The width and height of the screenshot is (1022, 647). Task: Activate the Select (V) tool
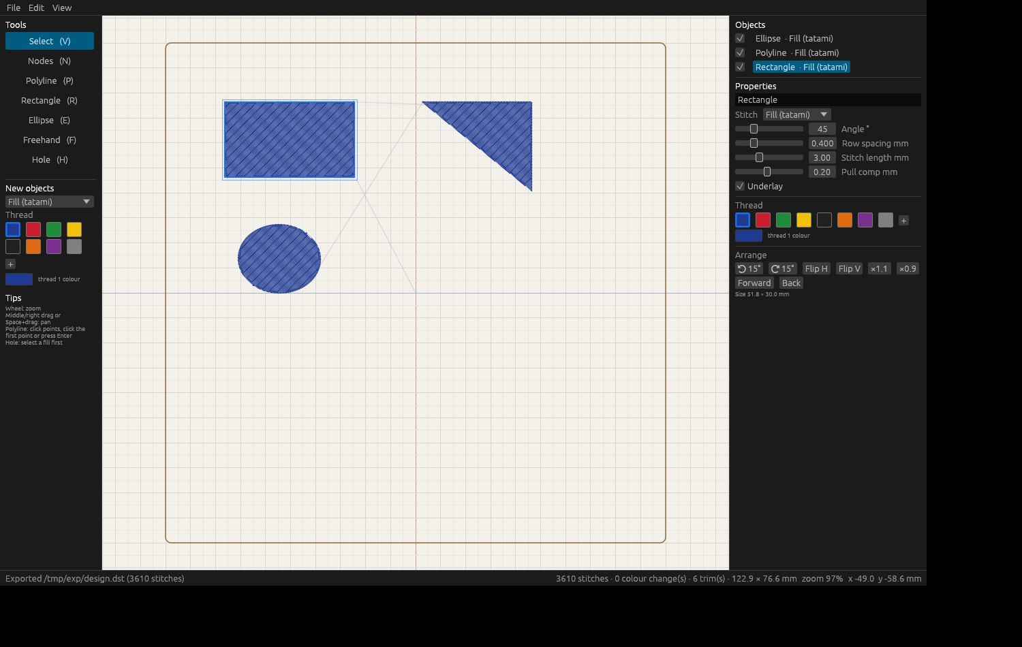[50, 41]
